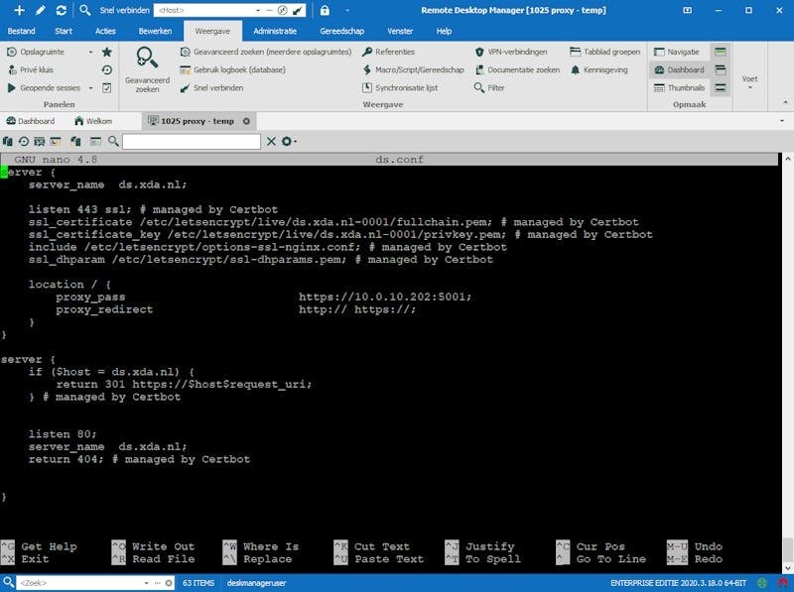Image resolution: width=794 pixels, height=592 pixels.
Task: Switch to the Administratie ribbon tab
Action: 275,31
